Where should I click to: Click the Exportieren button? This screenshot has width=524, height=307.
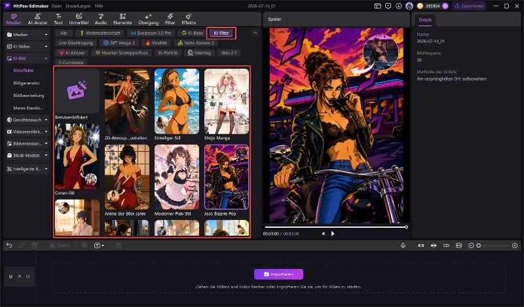tap(469, 6)
